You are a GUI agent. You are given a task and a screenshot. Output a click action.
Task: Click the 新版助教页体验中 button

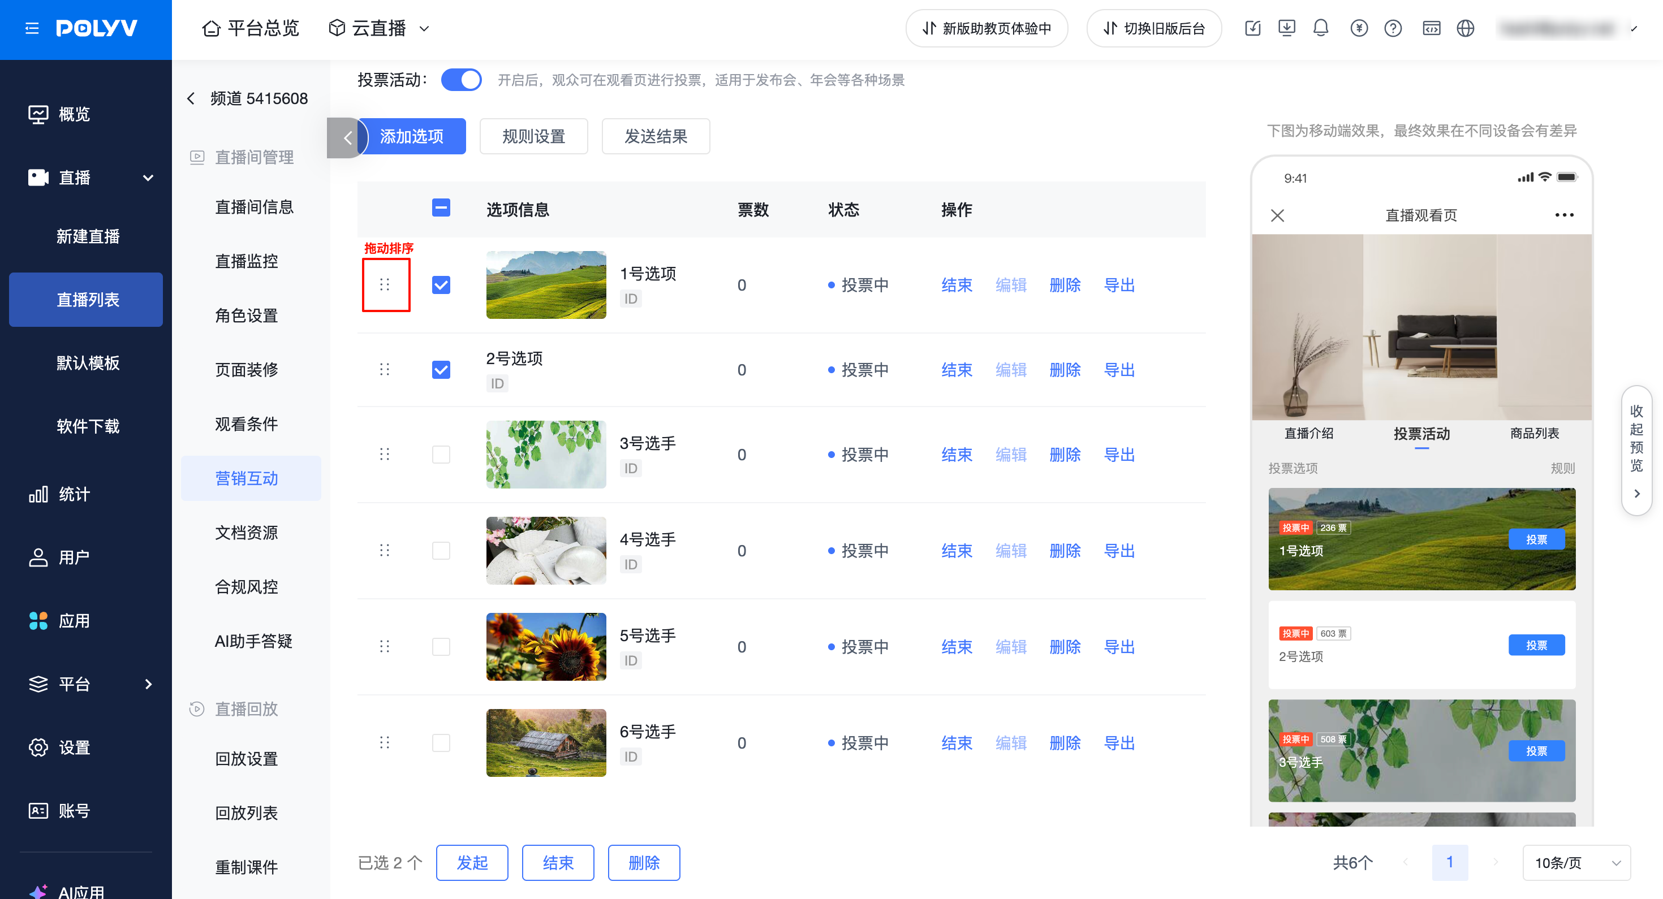pyautogui.click(x=986, y=28)
